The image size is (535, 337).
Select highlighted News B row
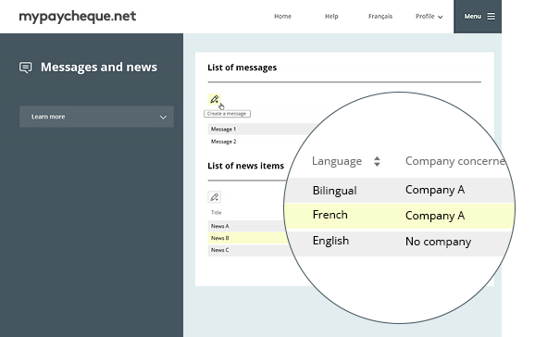click(x=247, y=238)
